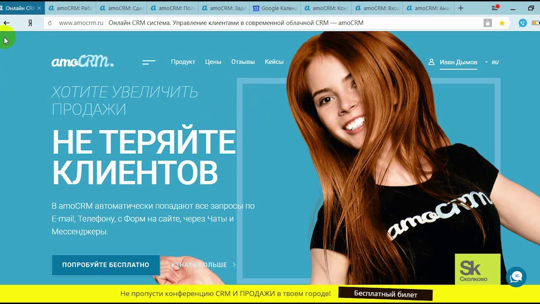Close the Онлайн CRM tab
Viewport: 540px width, 304px height.
coord(39,8)
